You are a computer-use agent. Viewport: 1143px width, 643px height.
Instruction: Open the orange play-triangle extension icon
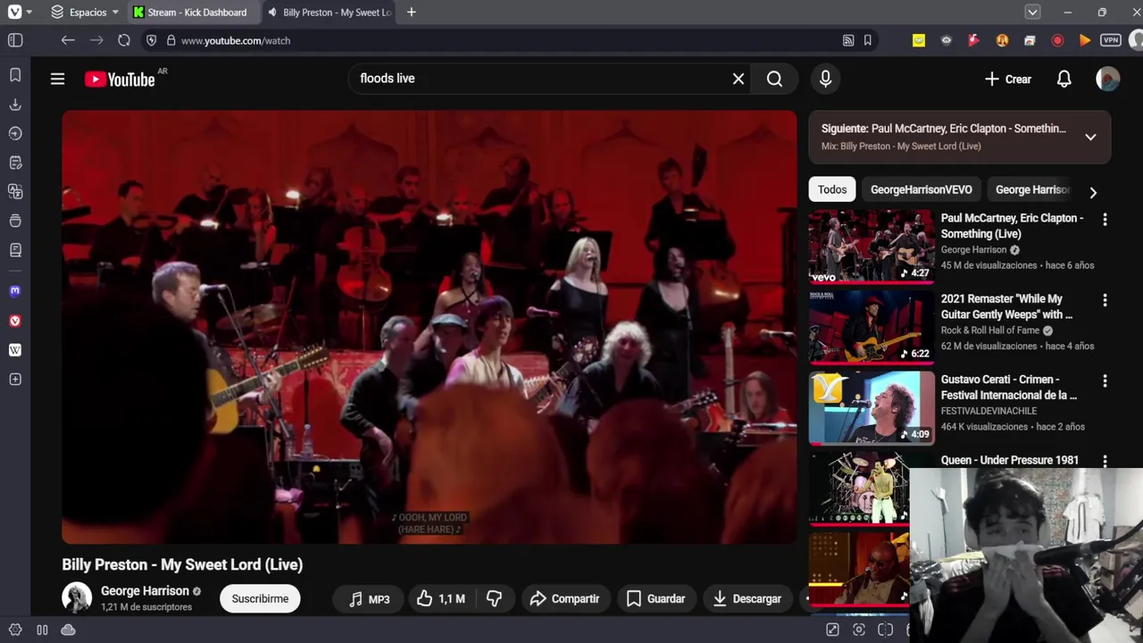[x=1085, y=40]
